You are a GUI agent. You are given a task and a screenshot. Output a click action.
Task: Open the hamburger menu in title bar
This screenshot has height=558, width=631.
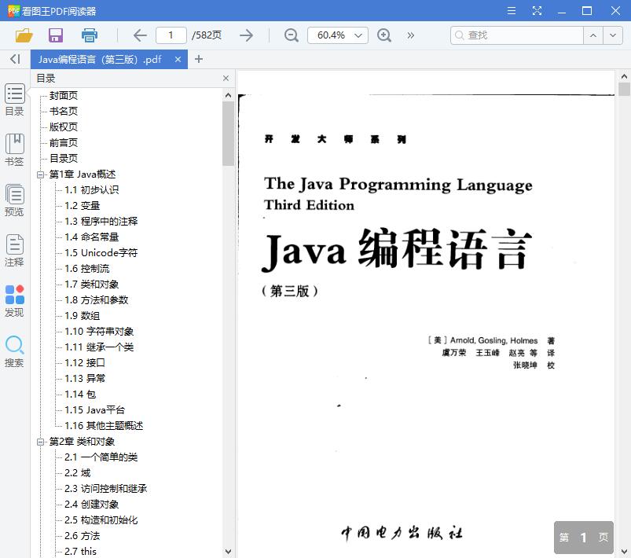click(x=512, y=11)
